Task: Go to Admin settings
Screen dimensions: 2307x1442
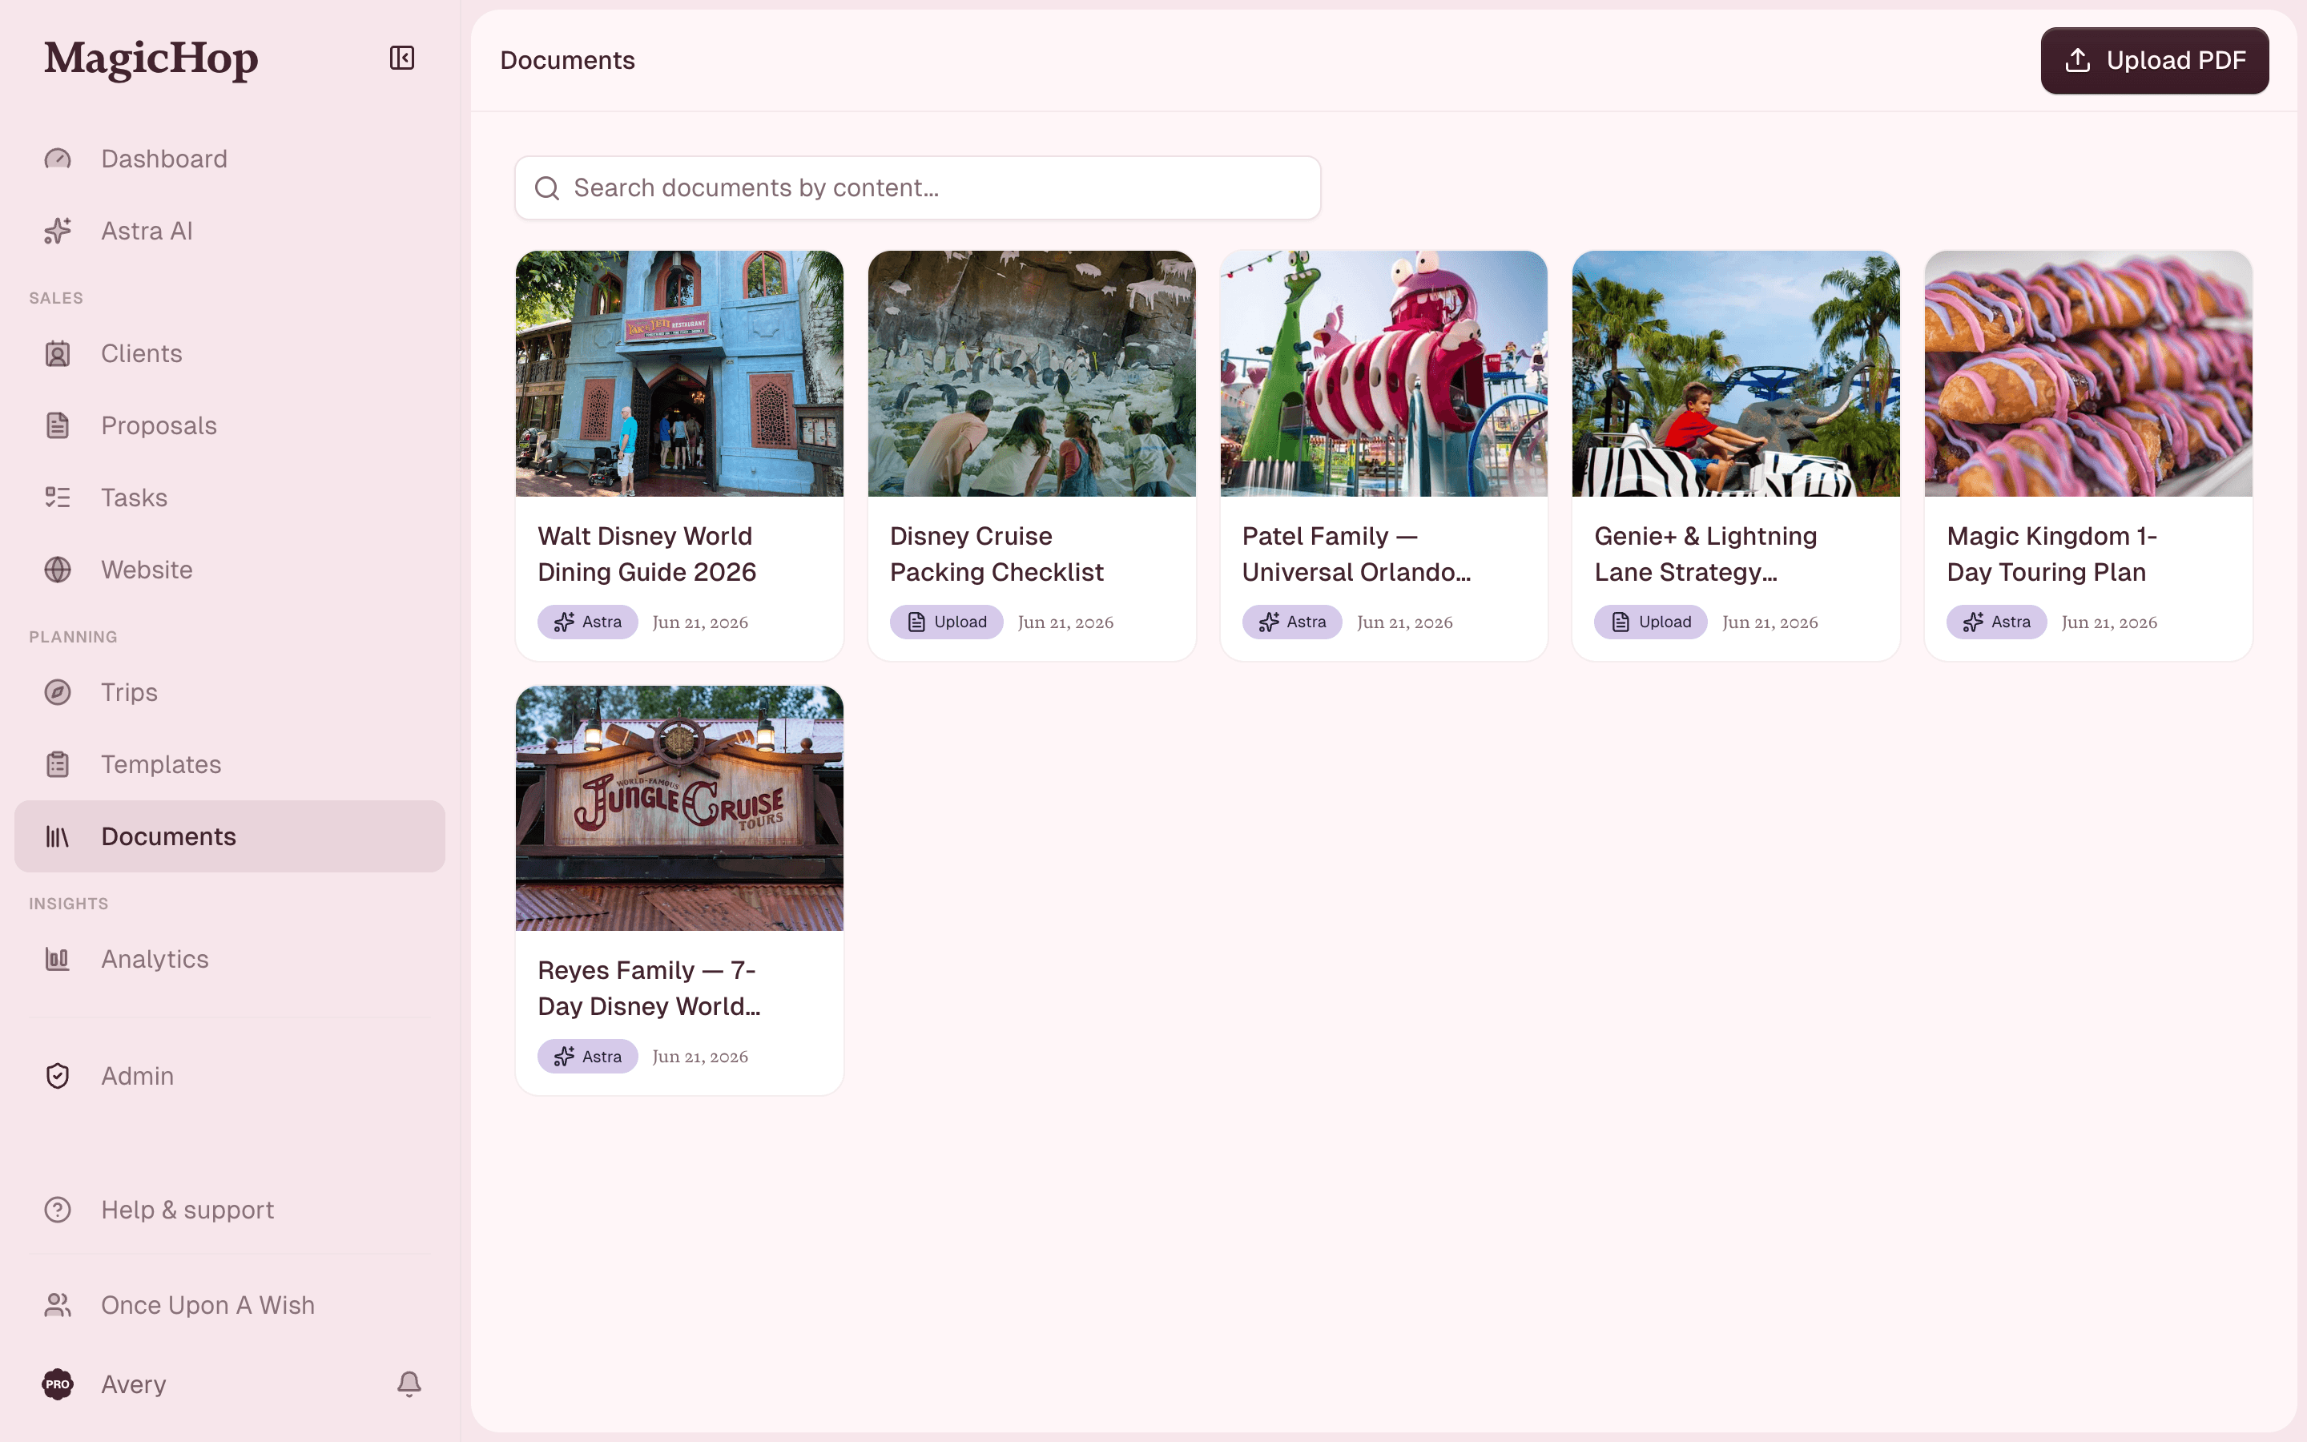Action: tap(230, 1076)
